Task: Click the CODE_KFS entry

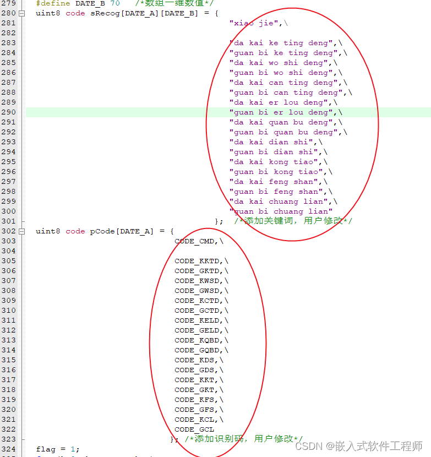Action: (x=194, y=400)
